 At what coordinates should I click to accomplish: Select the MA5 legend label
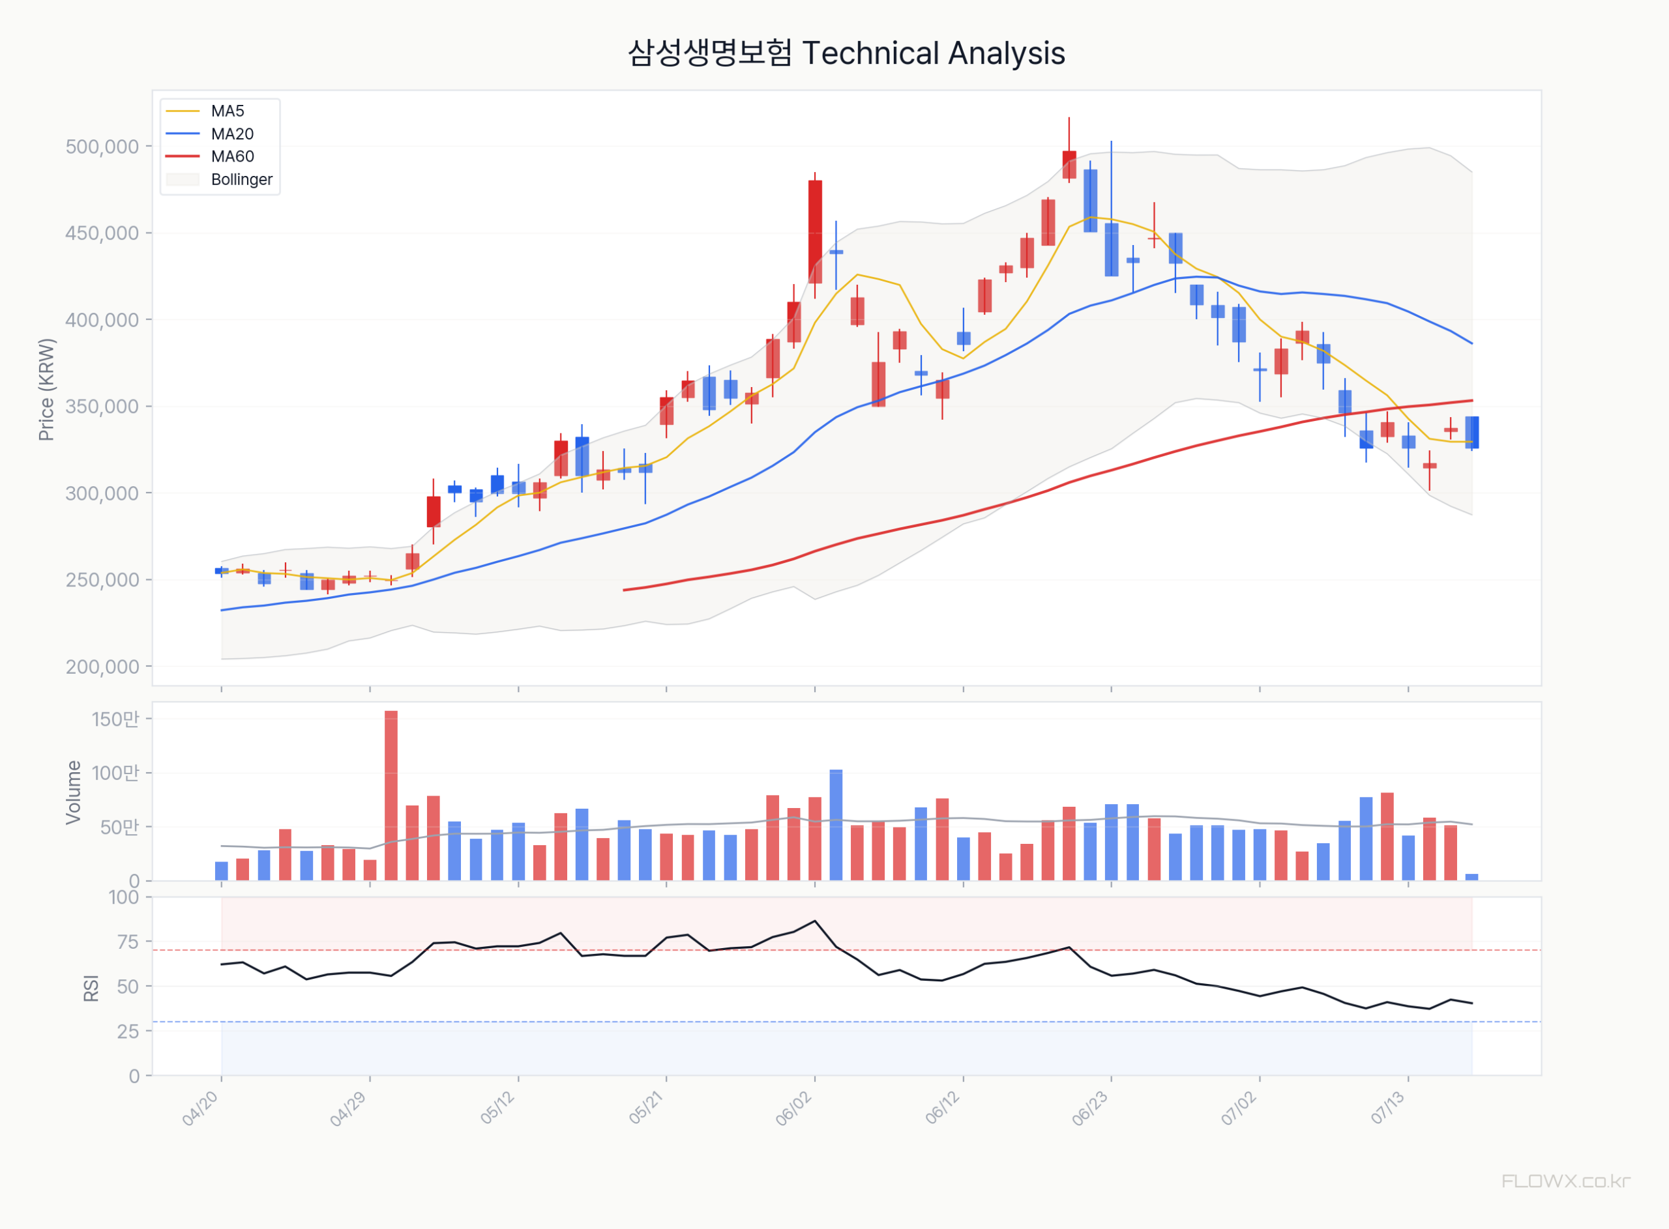point(228,111)
